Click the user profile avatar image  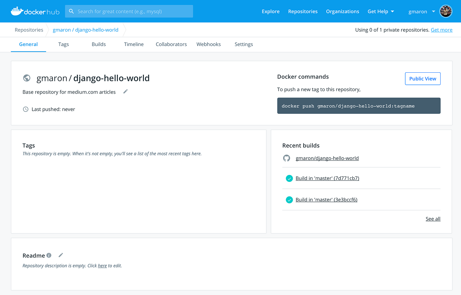[x=446, y=11]
